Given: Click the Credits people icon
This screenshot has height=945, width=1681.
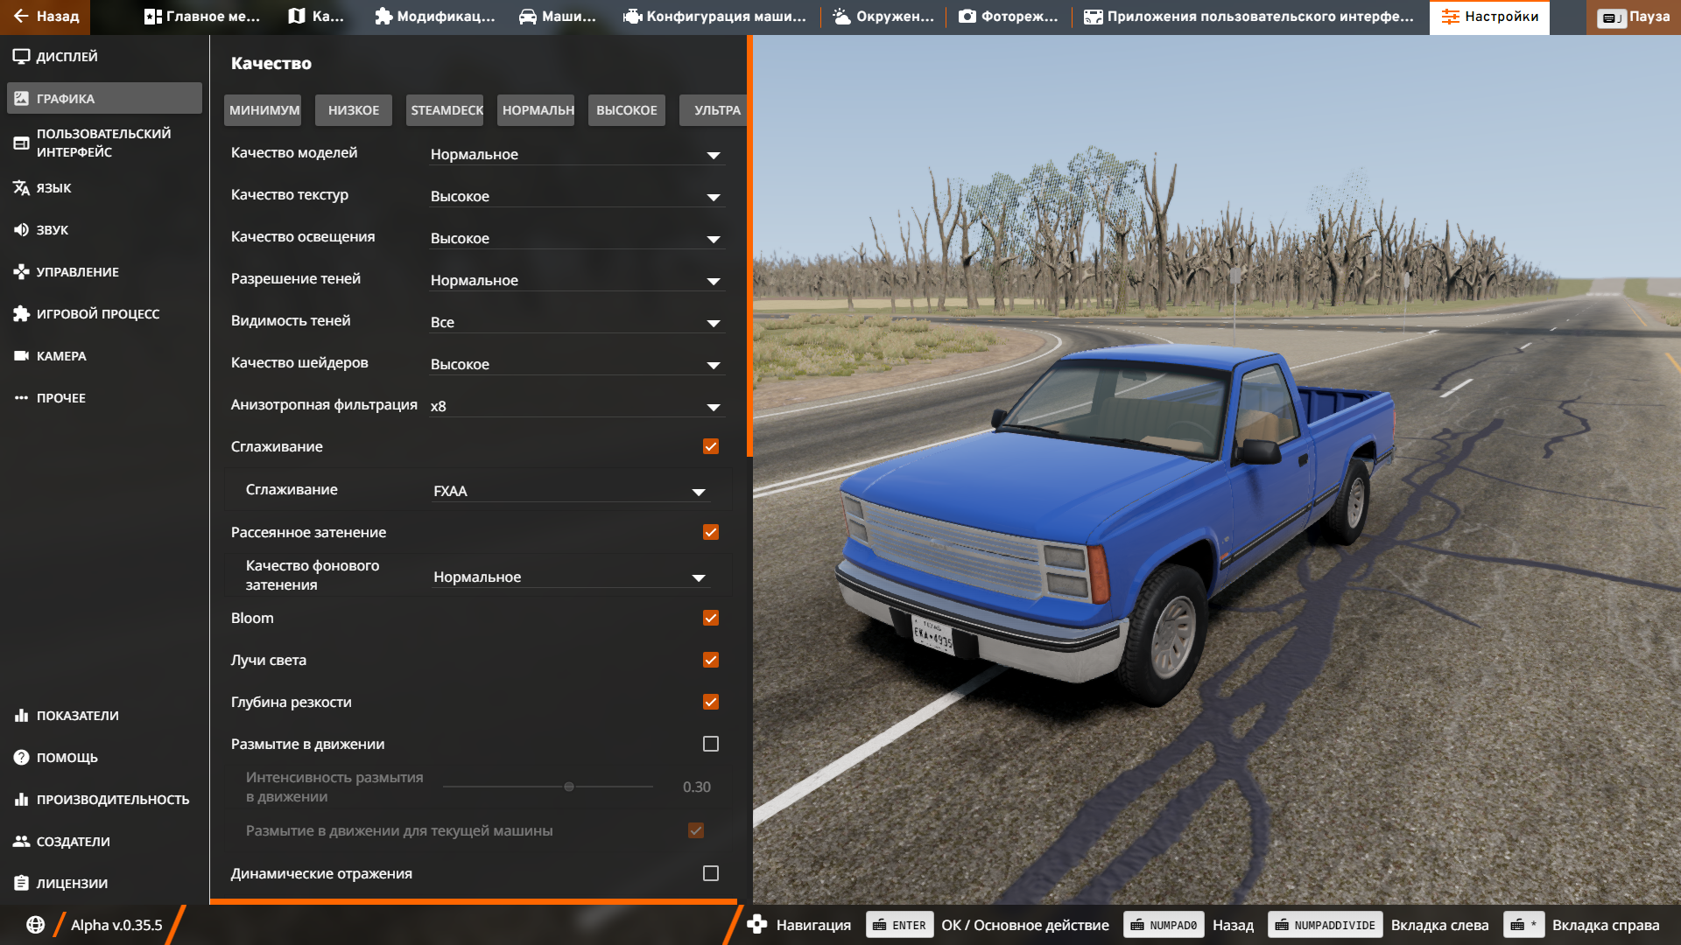Looking at the screenshot, I should click(x=21, y=842).
